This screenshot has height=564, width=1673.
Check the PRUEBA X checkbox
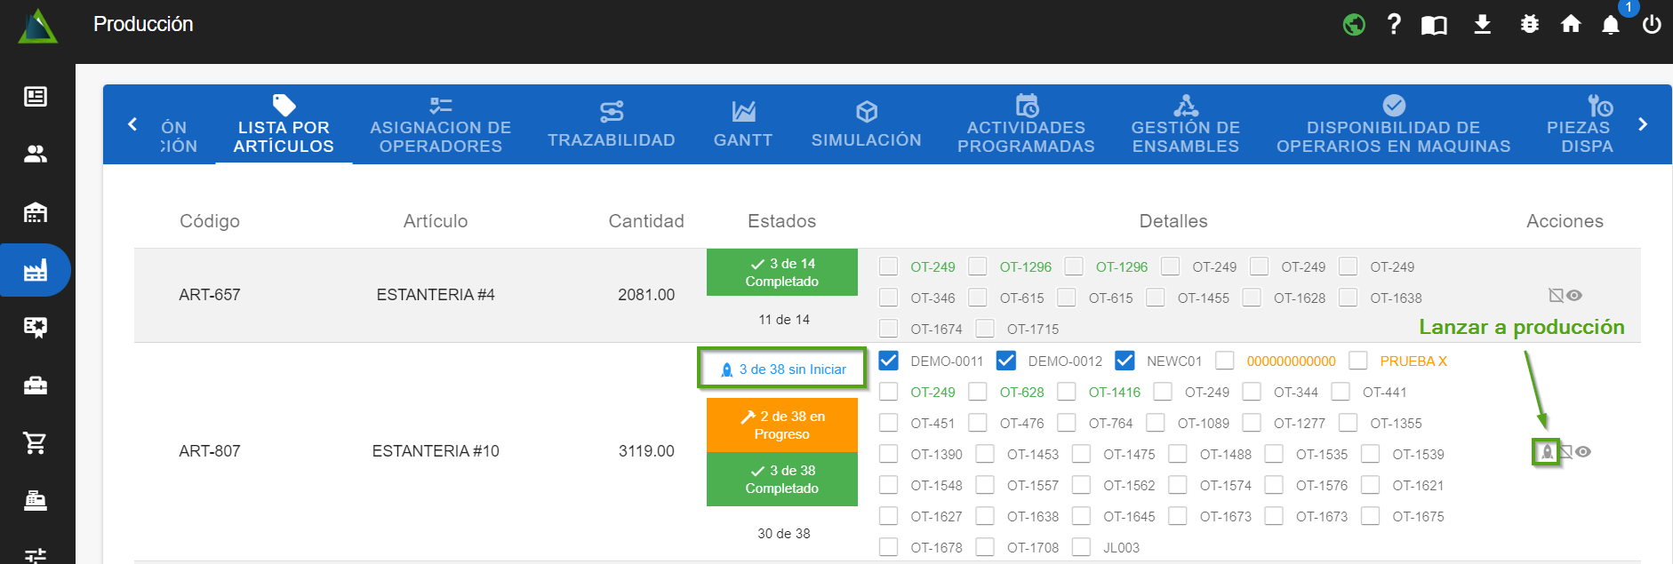pos(1357,361)
